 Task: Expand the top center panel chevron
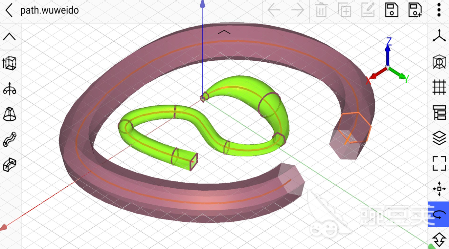pyautogui.click(x=224, y=31)
